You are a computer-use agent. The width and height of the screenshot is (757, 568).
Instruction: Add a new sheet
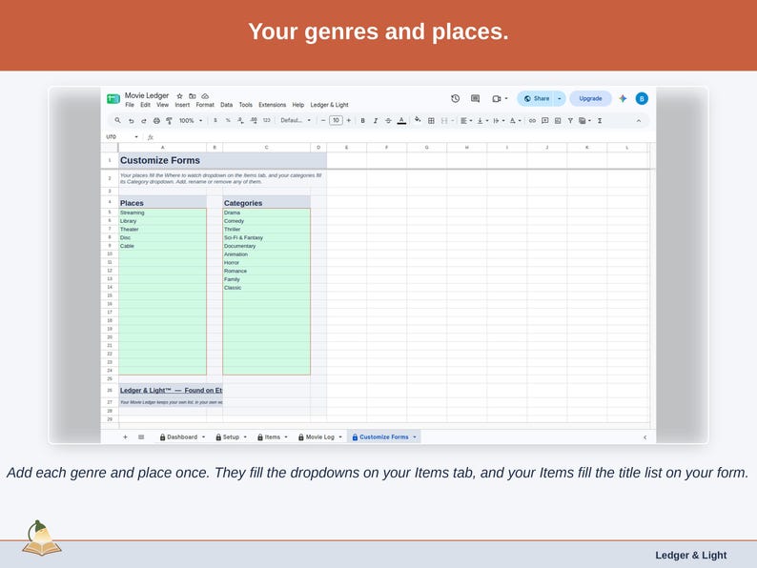[x=125, y=436]
